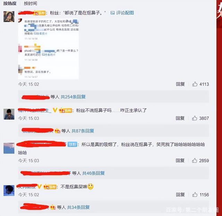
Task: Expand 共87条回复 replies
Action: point(83,131)
